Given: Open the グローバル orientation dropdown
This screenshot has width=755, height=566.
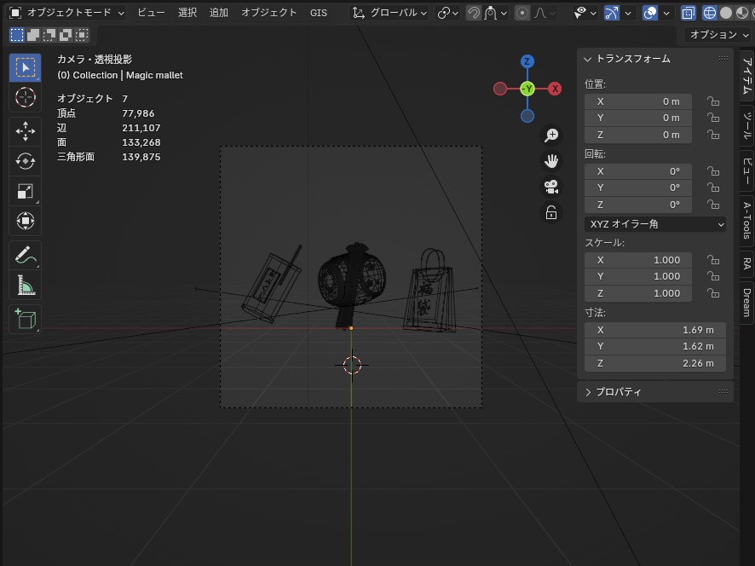Looking at the screenshot, I should click(389, 13).
